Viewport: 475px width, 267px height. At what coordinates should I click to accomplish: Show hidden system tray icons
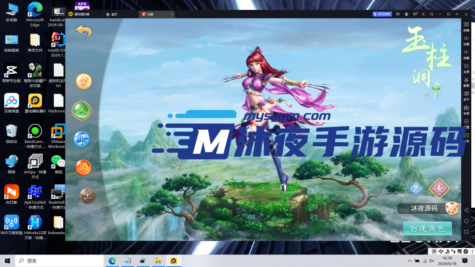[x=409, y=261]
